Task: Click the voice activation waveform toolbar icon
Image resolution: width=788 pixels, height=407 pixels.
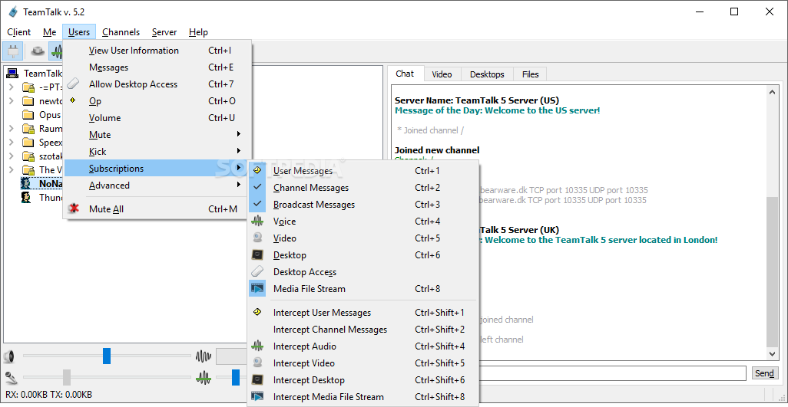Action: coord(56,51)
